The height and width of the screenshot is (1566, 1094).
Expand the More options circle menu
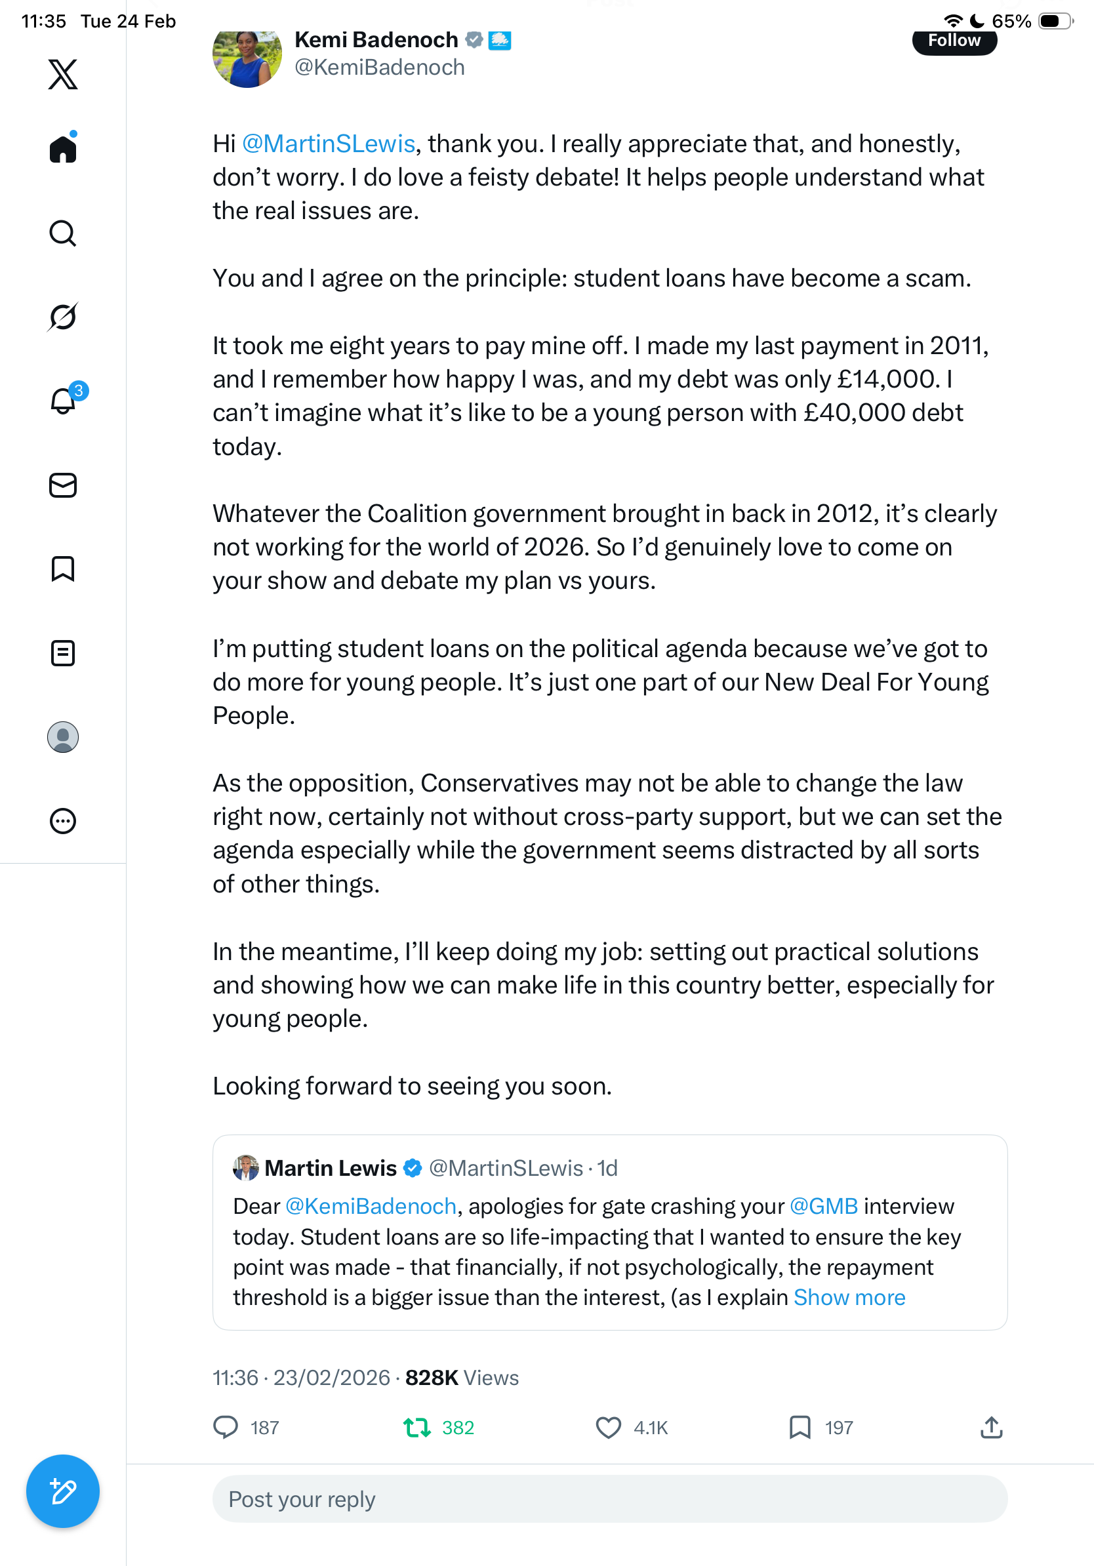pyautogui.click(x=63, y=821)
